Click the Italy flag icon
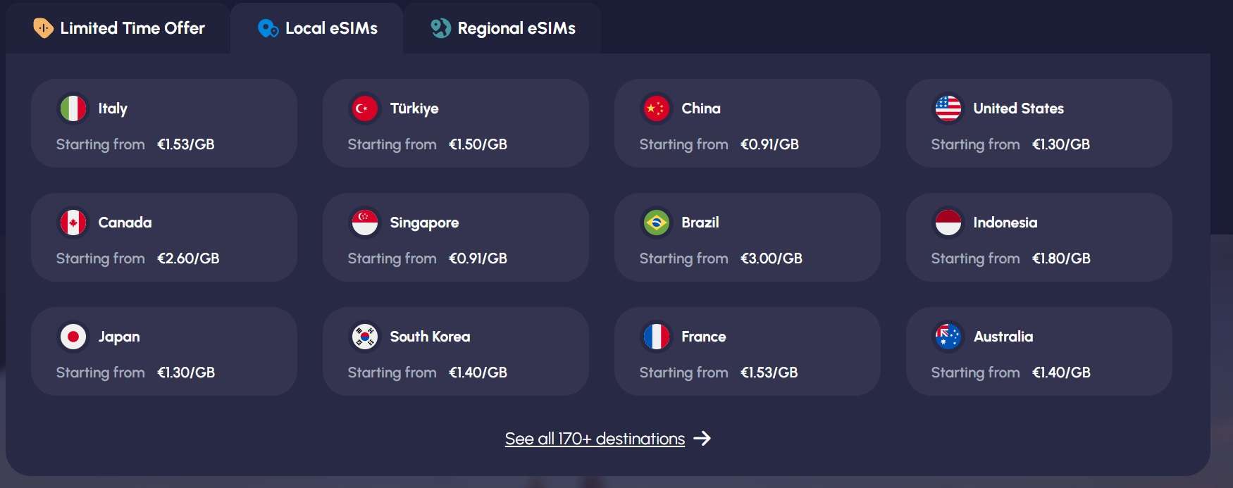The image size is (1233, 488). click(73, 108)
